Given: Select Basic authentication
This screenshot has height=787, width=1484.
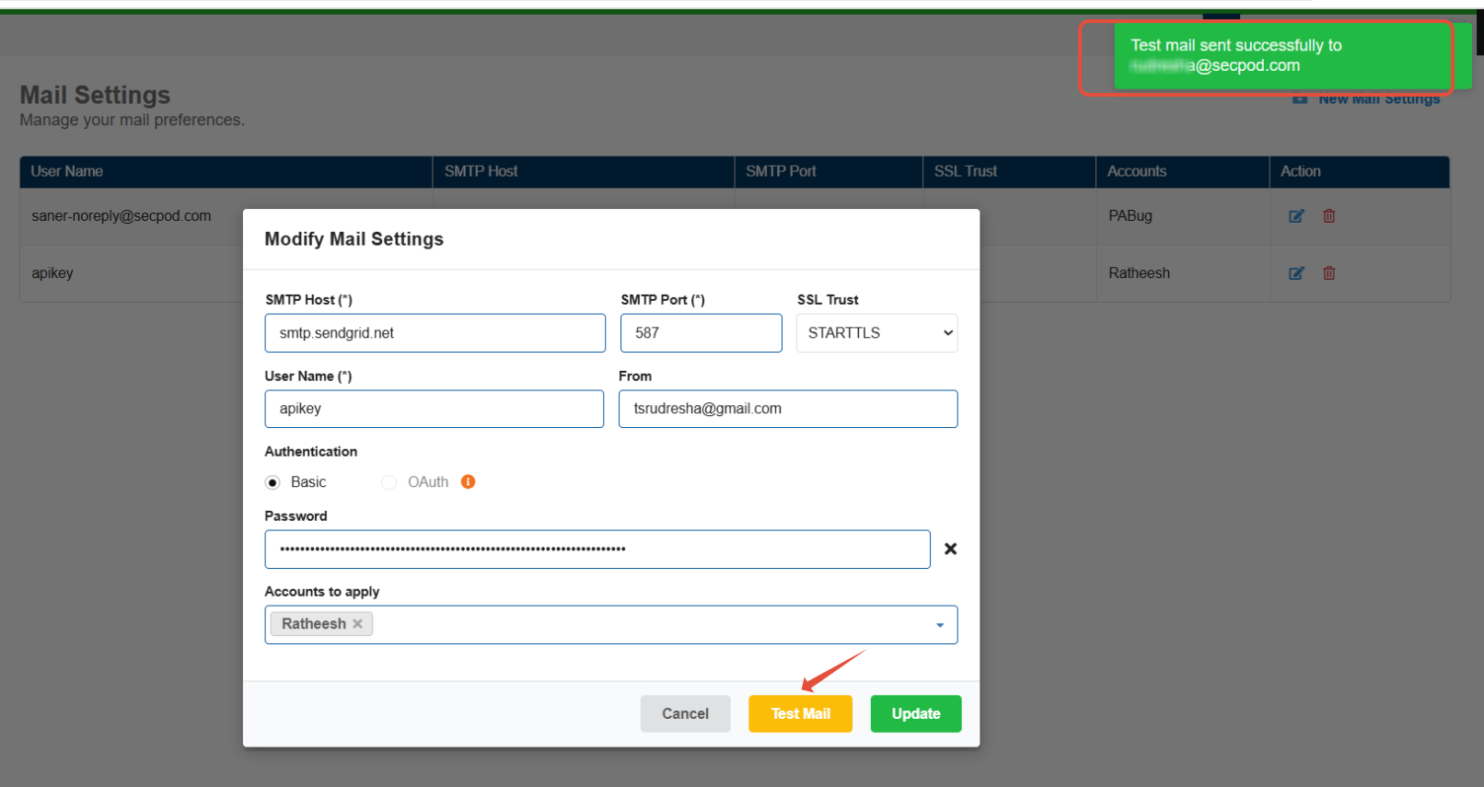Looking at the screenshot, I should [x=272, y=482].
